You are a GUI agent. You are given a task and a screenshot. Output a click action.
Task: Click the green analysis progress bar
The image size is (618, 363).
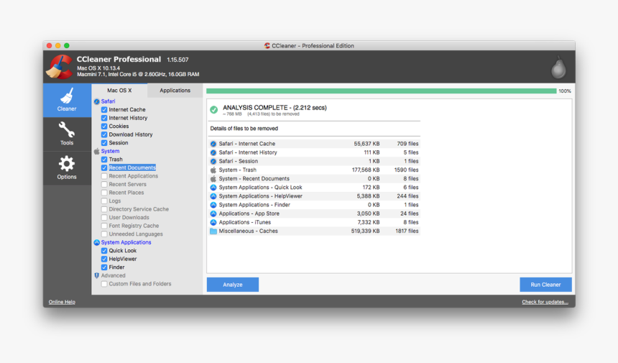click(381, 91)
